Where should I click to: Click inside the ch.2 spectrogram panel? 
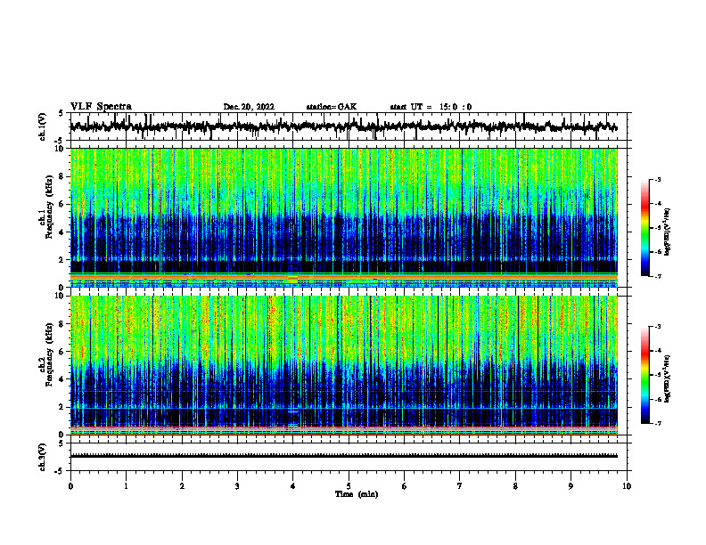[x=344, y=365]
